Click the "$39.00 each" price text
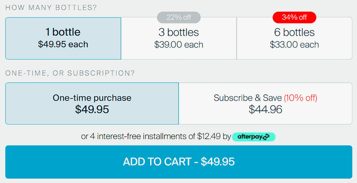This screenshot has width=357, height=183. click(178, 45)
